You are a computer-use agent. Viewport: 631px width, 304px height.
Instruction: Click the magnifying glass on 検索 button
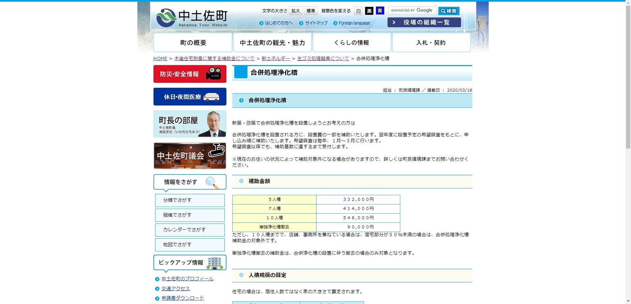(x=443, y=11)
